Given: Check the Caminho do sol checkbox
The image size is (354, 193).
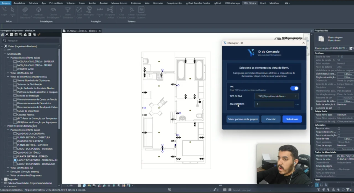Looking at the screenshot, I should click(x=339, y=108).
